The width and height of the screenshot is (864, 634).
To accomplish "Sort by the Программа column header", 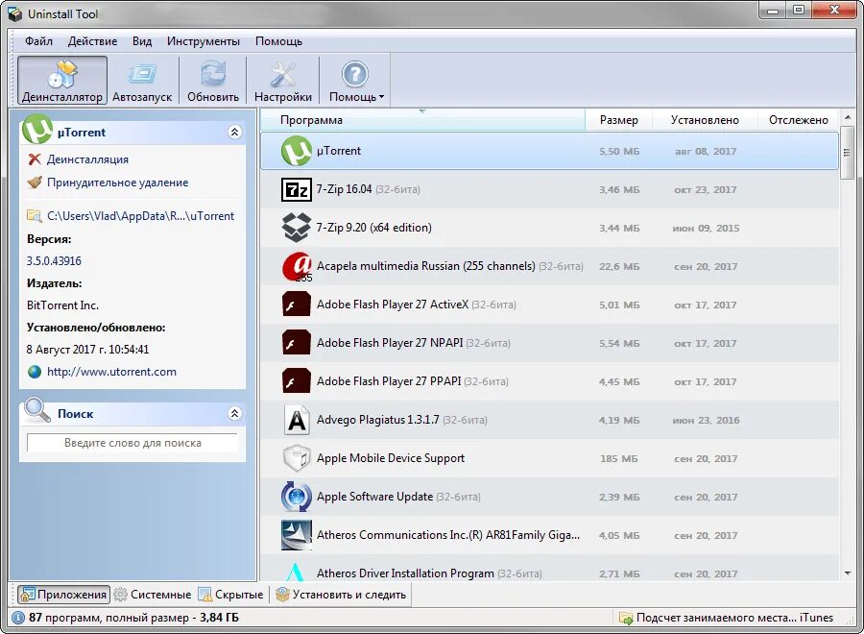I will point(422,120).
